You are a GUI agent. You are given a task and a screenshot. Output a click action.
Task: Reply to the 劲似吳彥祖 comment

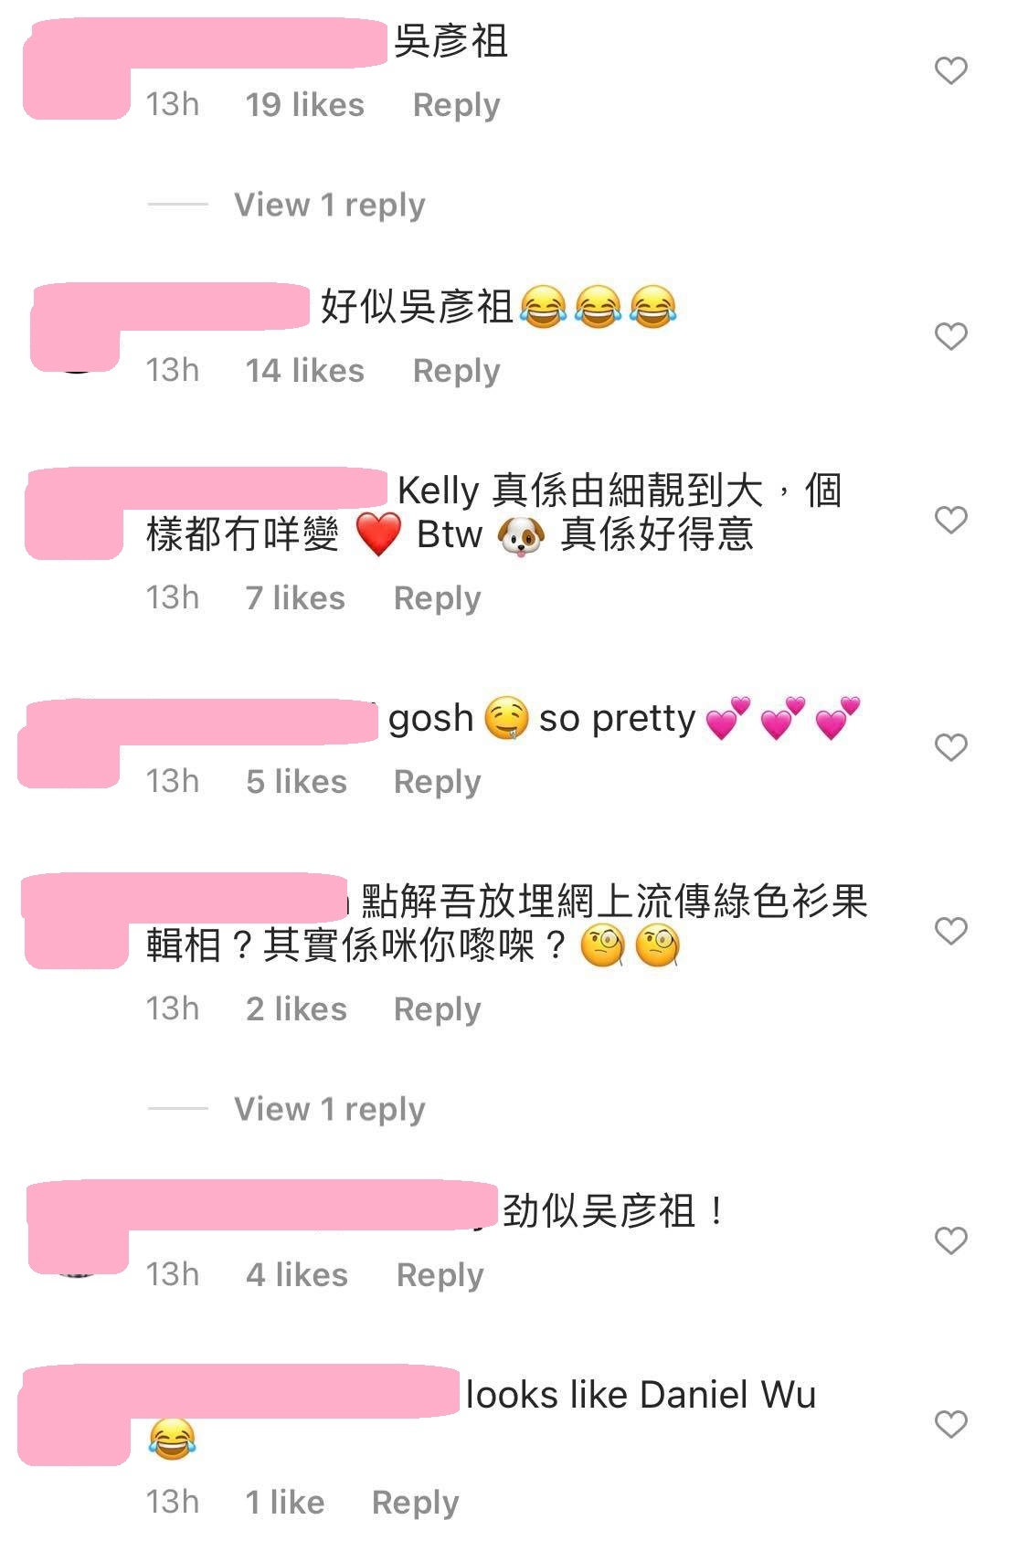[x=440, y=1275]
